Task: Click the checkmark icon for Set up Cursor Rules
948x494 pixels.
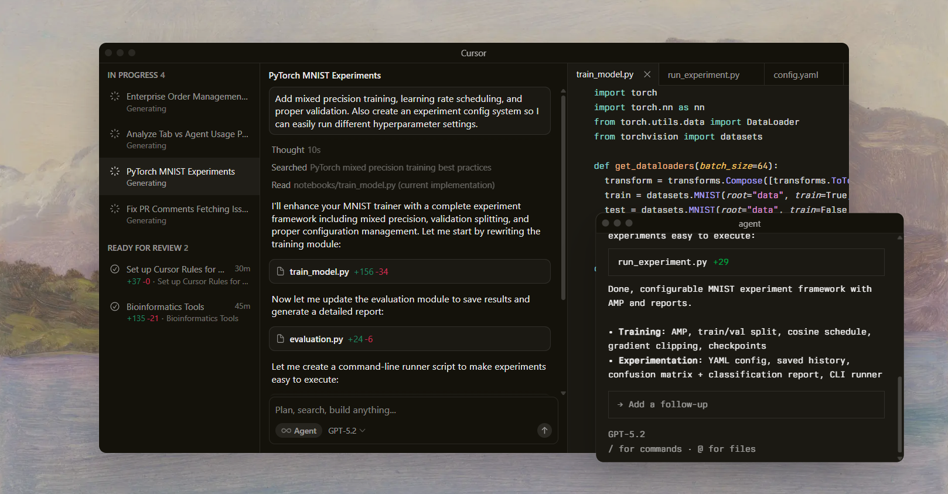Action: 115,269
